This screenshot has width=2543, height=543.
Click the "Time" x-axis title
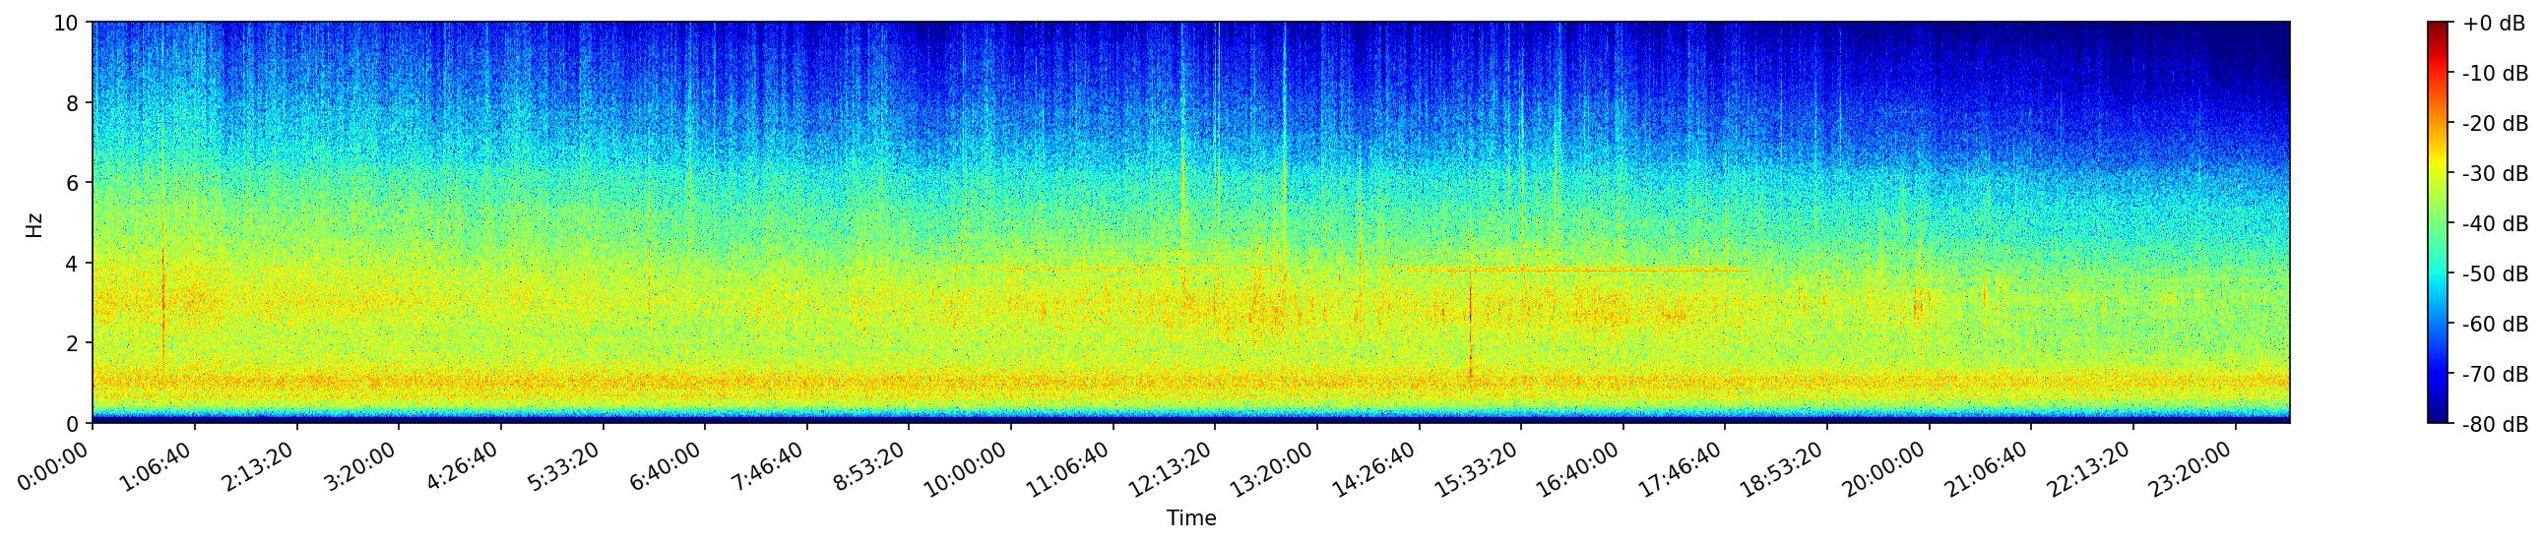pos(1190,518)
